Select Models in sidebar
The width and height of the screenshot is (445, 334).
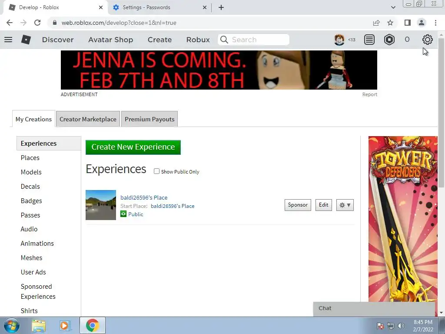pos(31,172)
